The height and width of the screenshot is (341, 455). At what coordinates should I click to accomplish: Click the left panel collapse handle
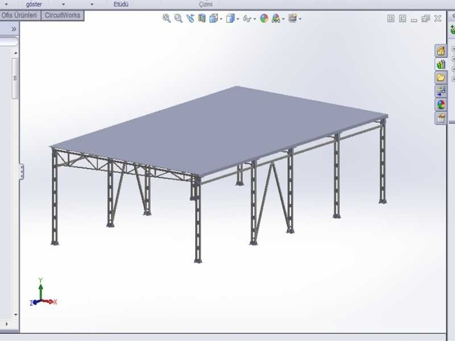(x=22, y=171)
